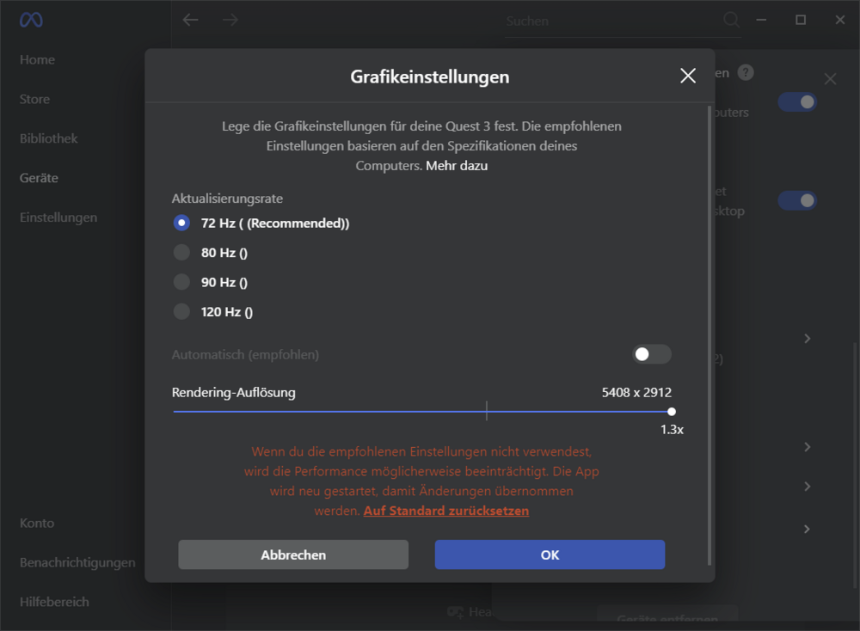Viewport: 860px width, 631px height.
Task: Choose the 90 Hz refresh rate
Action: 181,282
